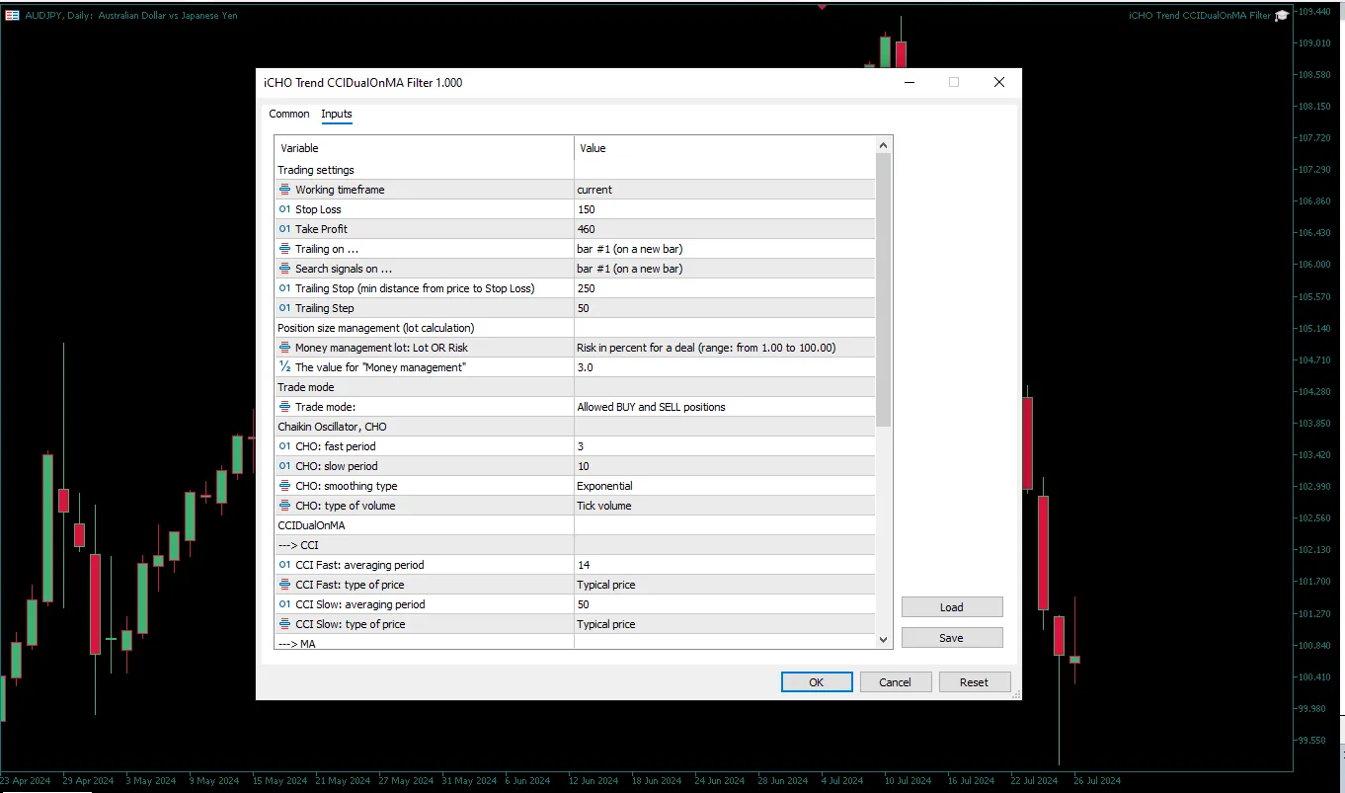Click the integer icon next to Stop Loss
Screen dimensions: 1345x793
pyautogui.click(x=284, y=209)
